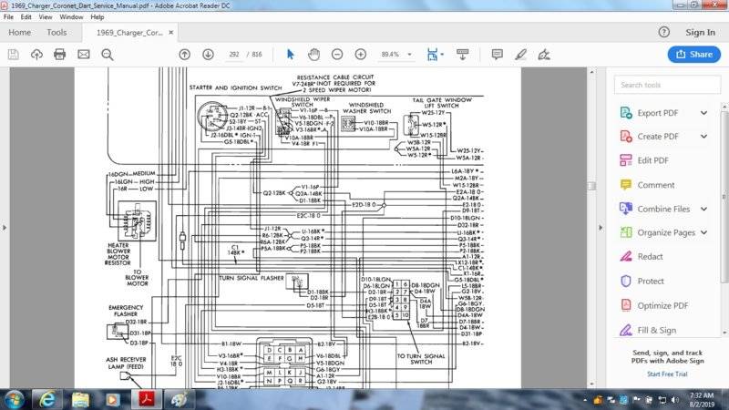Viewport: 729px width, 410px height.
Task: Activate the hand pan tool
Action: 313,55
